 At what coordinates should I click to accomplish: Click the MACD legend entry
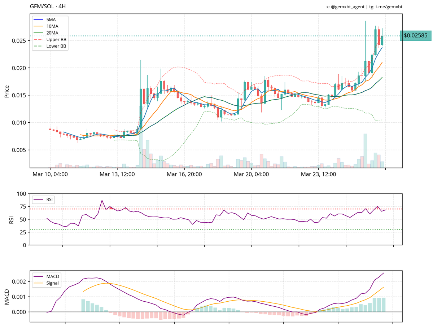point(47,276)
